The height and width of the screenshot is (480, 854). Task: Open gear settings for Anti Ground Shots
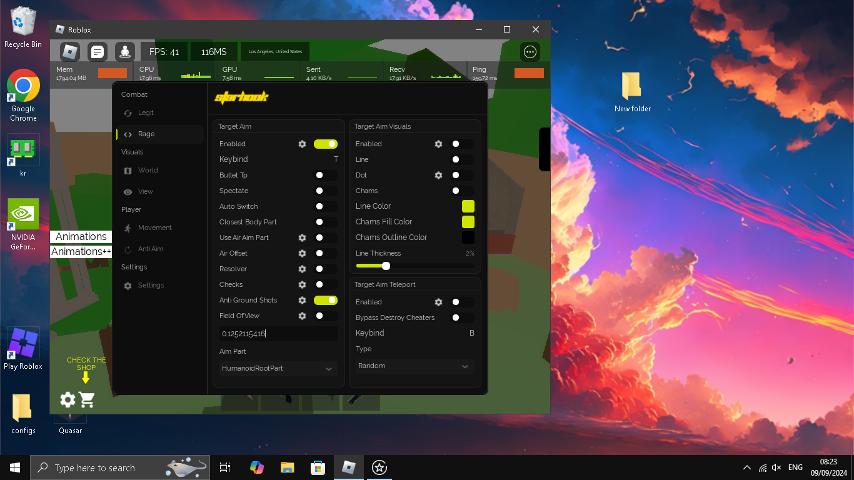coord(302,300)
